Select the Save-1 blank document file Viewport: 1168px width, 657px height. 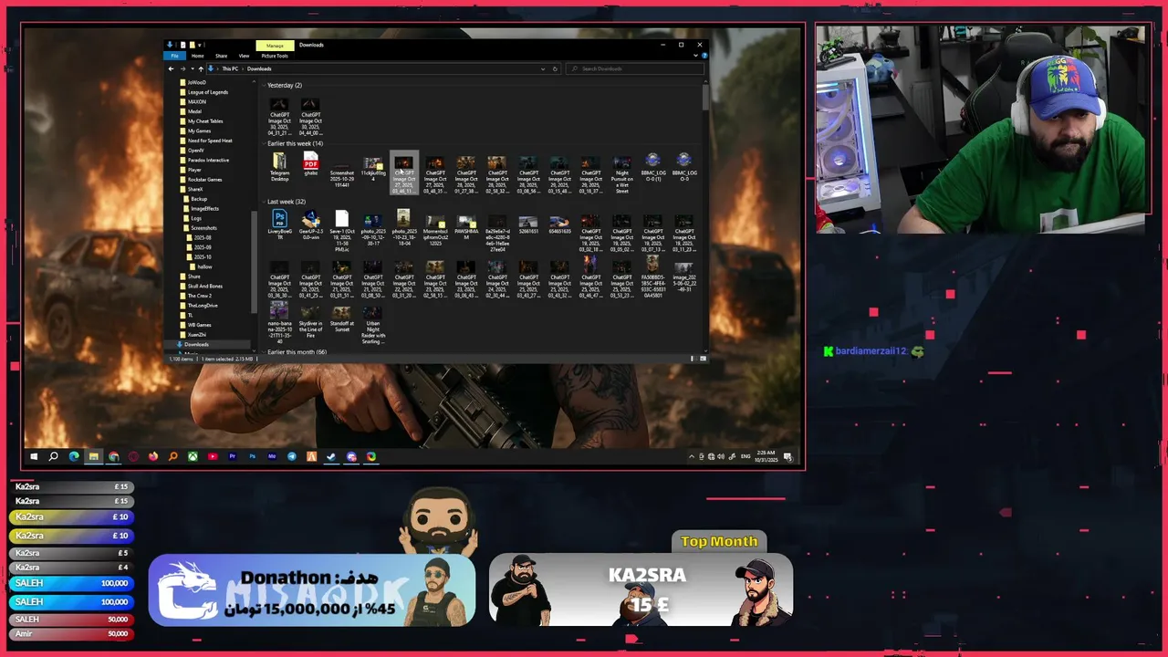[x=341, y=228]
